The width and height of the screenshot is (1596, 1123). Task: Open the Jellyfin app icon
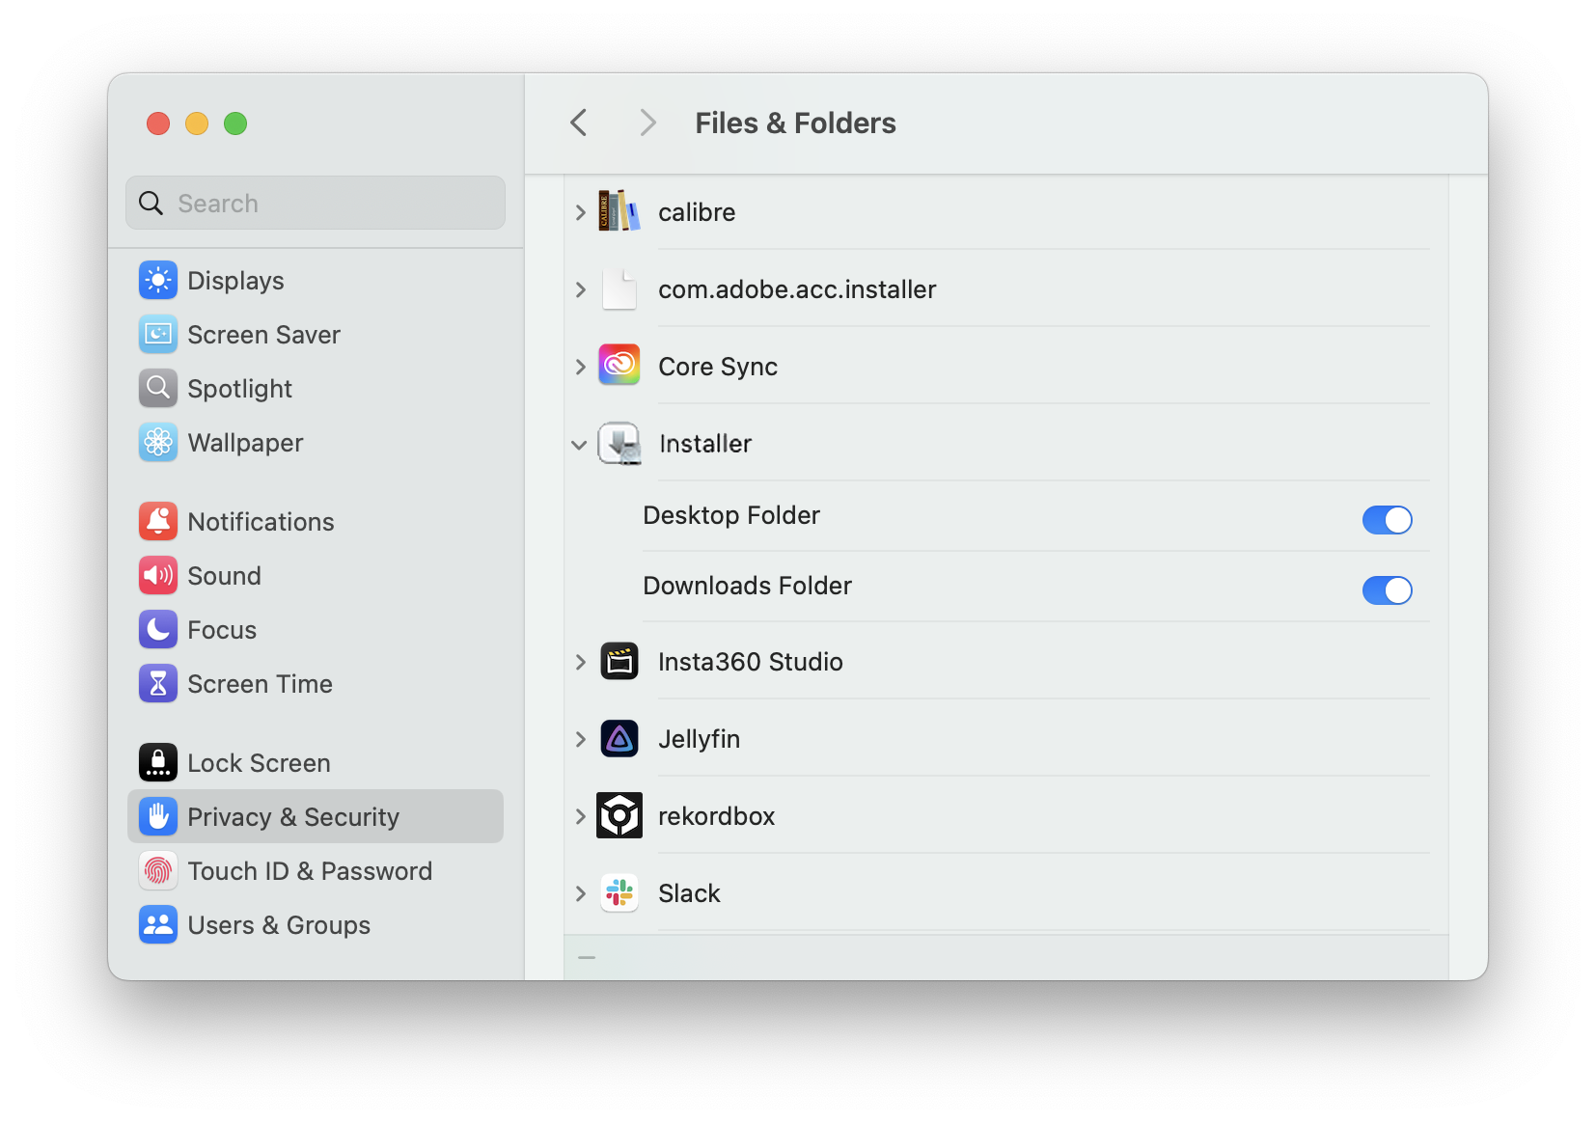(619, 738)
